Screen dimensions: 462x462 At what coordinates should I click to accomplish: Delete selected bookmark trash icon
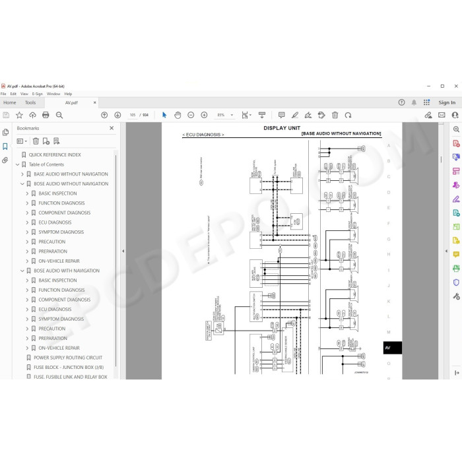click(x=36, y=141)
